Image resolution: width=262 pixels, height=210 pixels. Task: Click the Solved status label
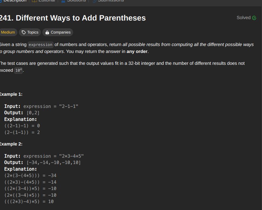click(x=243, y=18)
